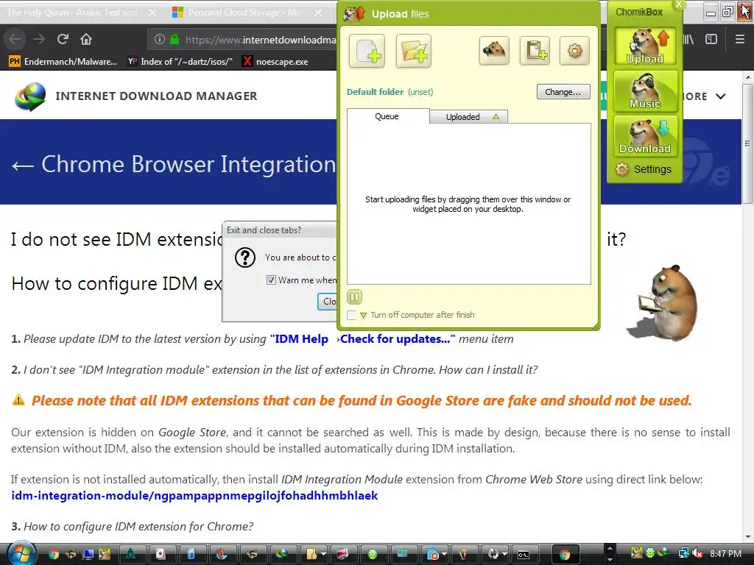Expand the MORE menu chevron on the page

pyautogui.click(x=720, y=96)
